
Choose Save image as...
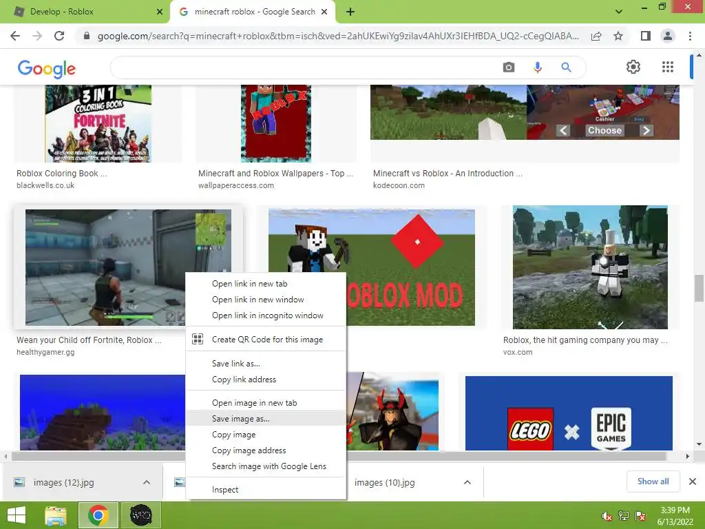[266, 419]
